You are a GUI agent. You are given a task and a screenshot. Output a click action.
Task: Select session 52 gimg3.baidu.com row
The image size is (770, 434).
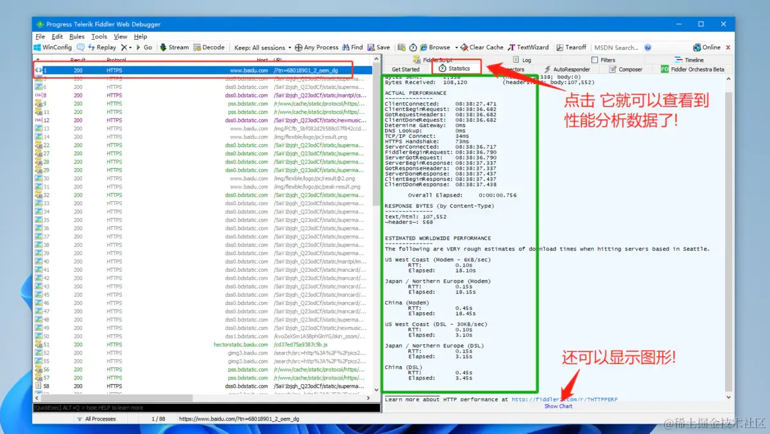click(202, 353)
